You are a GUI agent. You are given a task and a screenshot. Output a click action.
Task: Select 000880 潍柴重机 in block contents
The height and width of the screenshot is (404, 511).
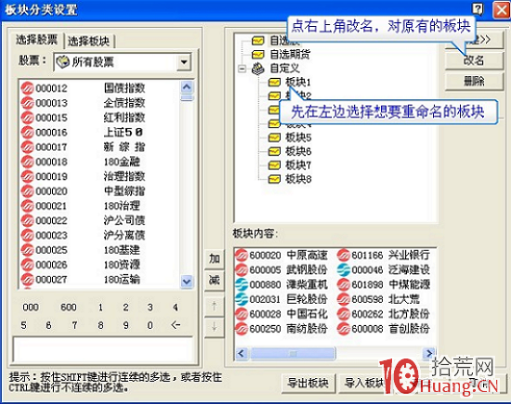pos(282,284)
